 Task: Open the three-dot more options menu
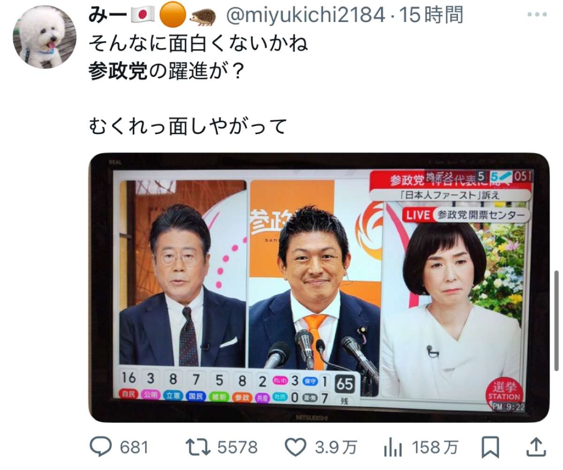pyautogui.click(x=537, y=15)
